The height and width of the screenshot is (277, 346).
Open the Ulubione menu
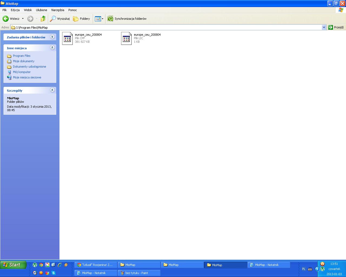pos(42,10)
